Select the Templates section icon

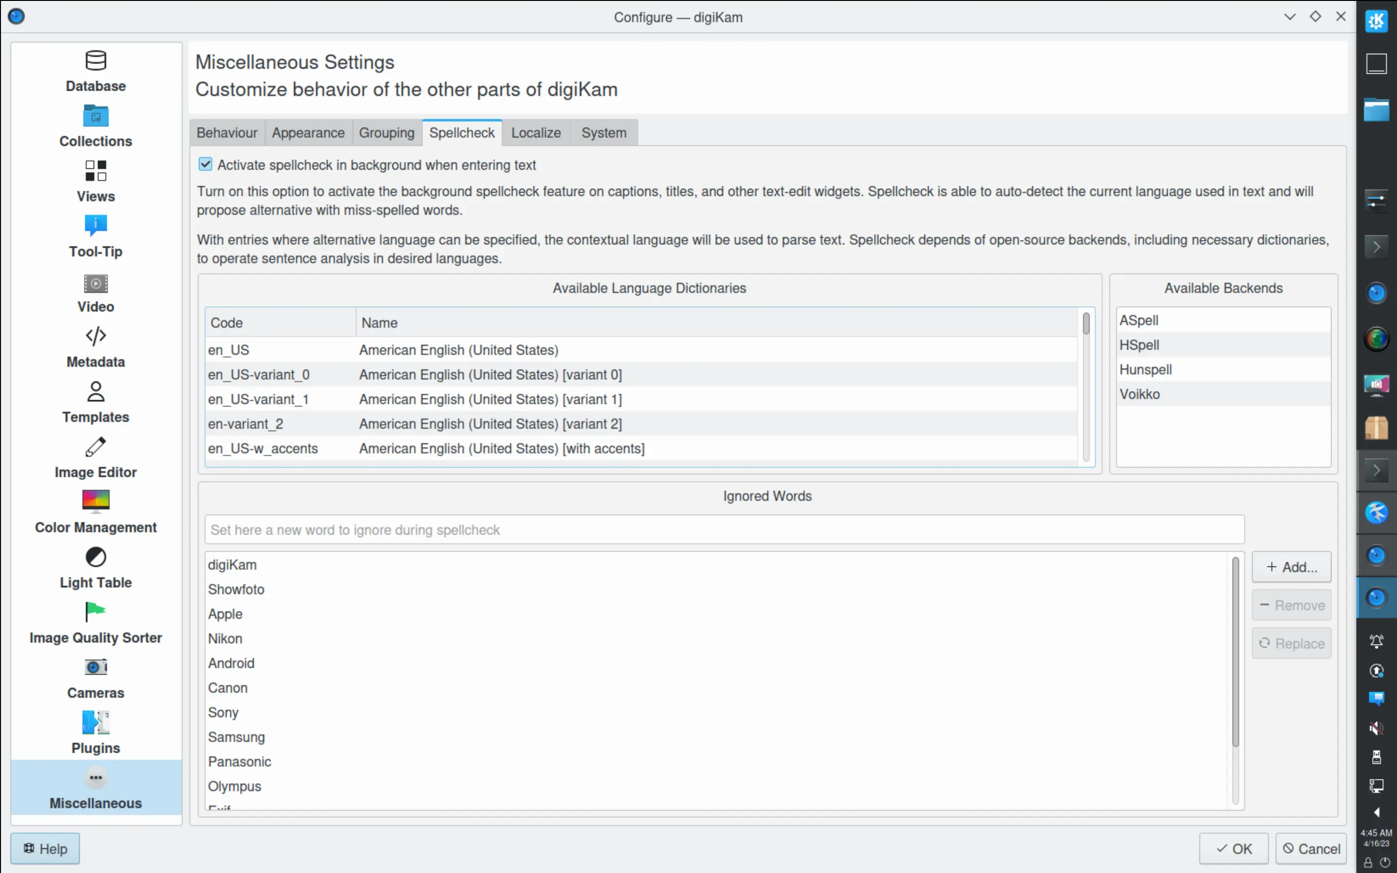click(x=95, y=391)
